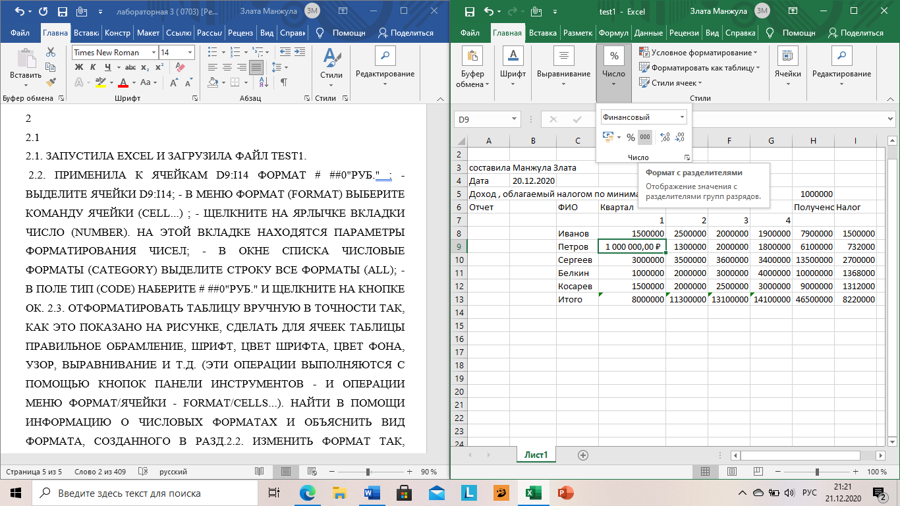The image size is (900, 506).
Task: Click Стили ячеек button in Excel
Action: pos(671,82)
